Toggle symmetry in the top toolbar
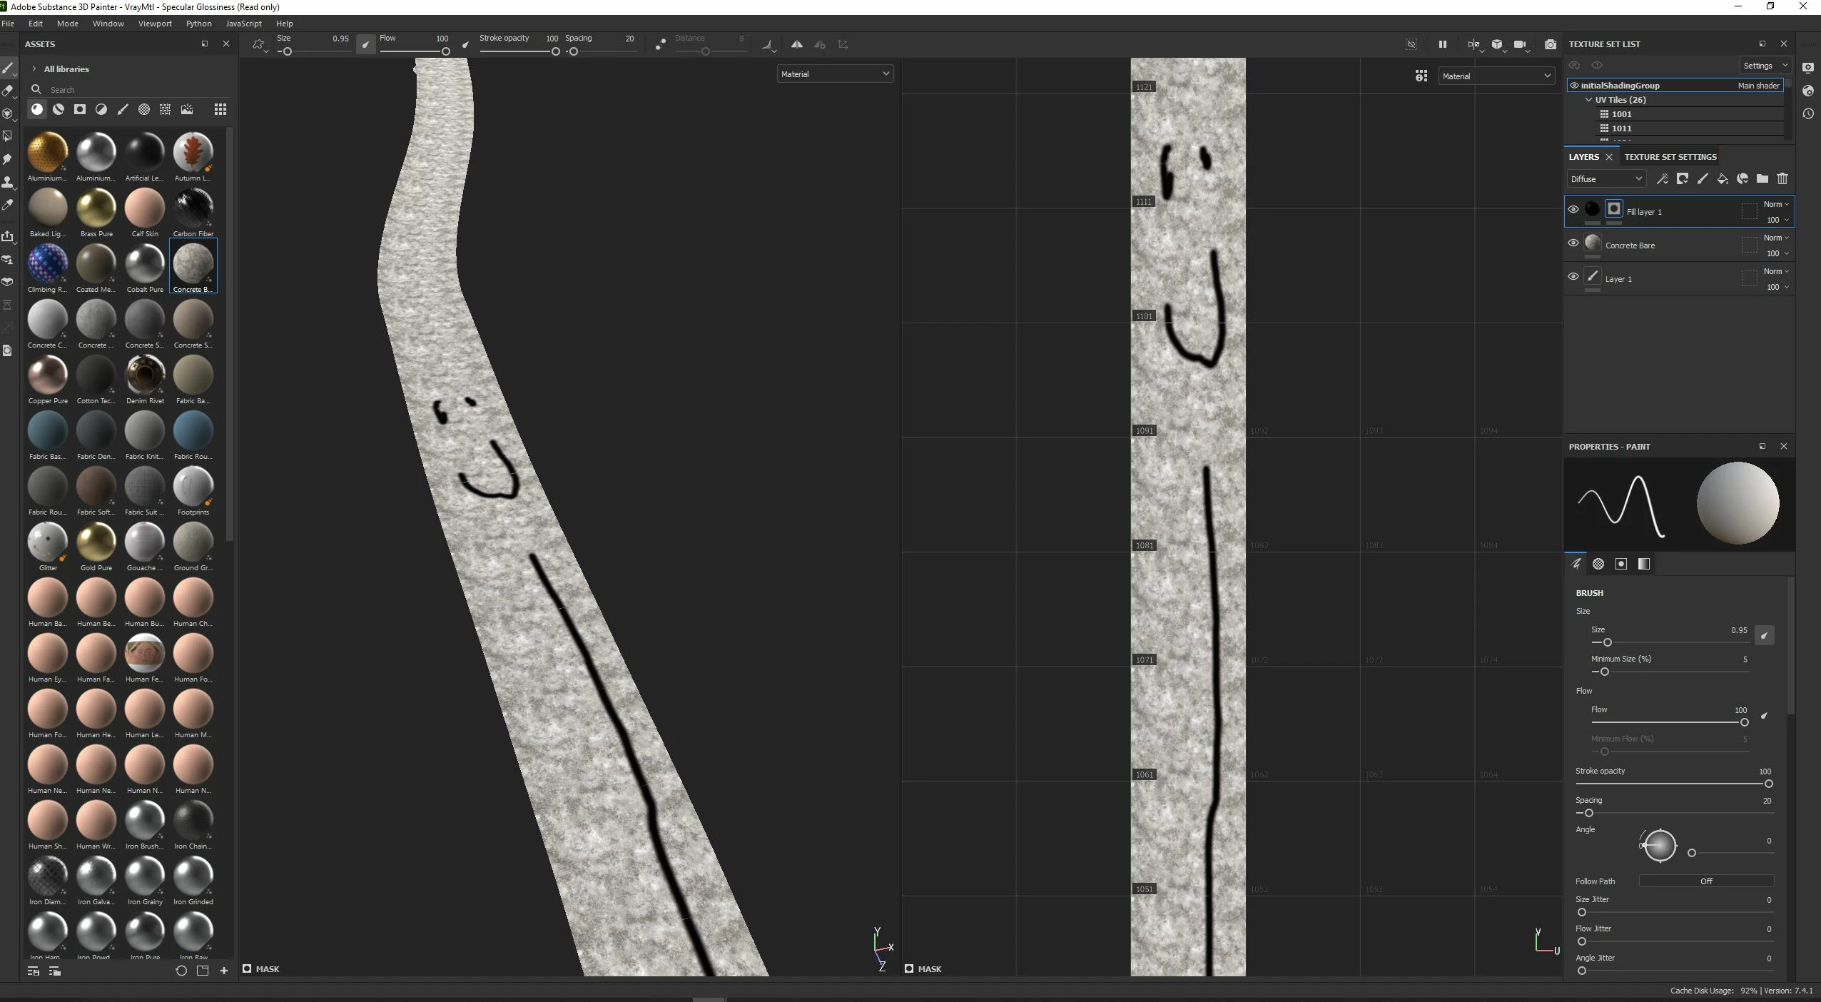1821x1002 pixels. pyautogui.click(x=796, y=44)
